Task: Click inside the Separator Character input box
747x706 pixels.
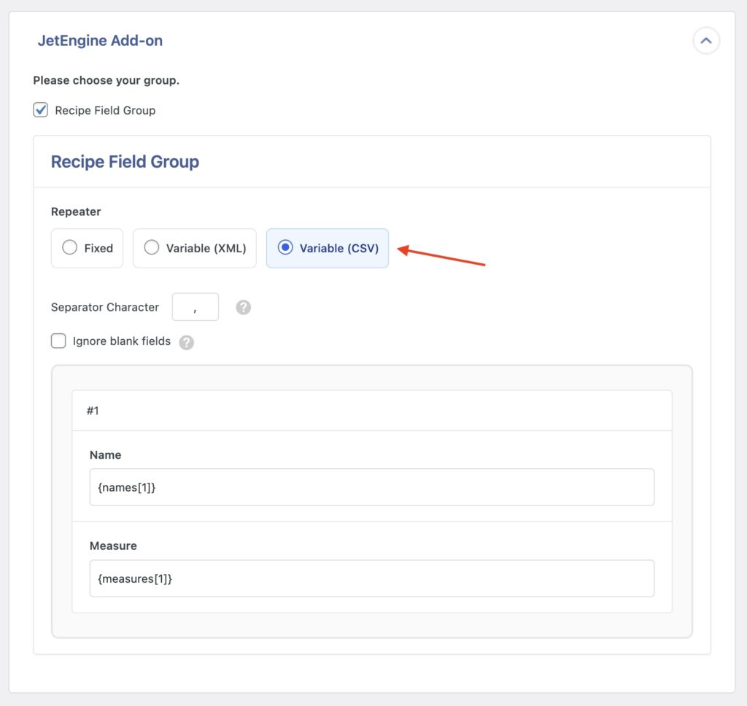Action: (195, 306)
